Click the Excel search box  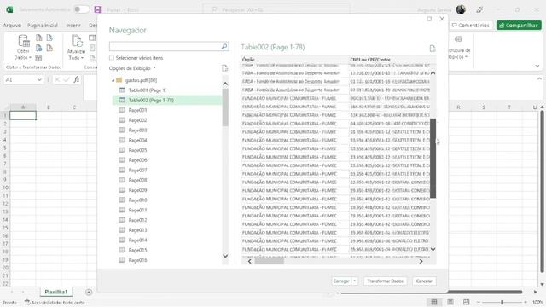[x=276, y=9]
